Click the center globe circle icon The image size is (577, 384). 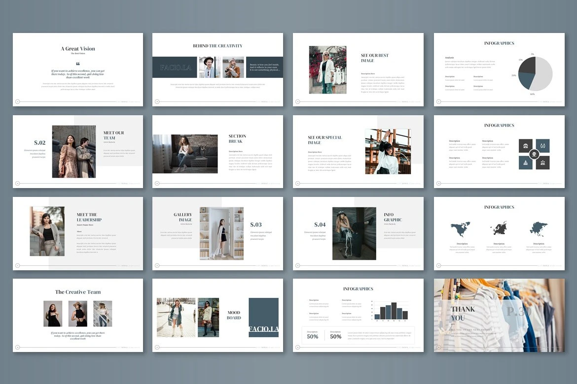point(534,154)
